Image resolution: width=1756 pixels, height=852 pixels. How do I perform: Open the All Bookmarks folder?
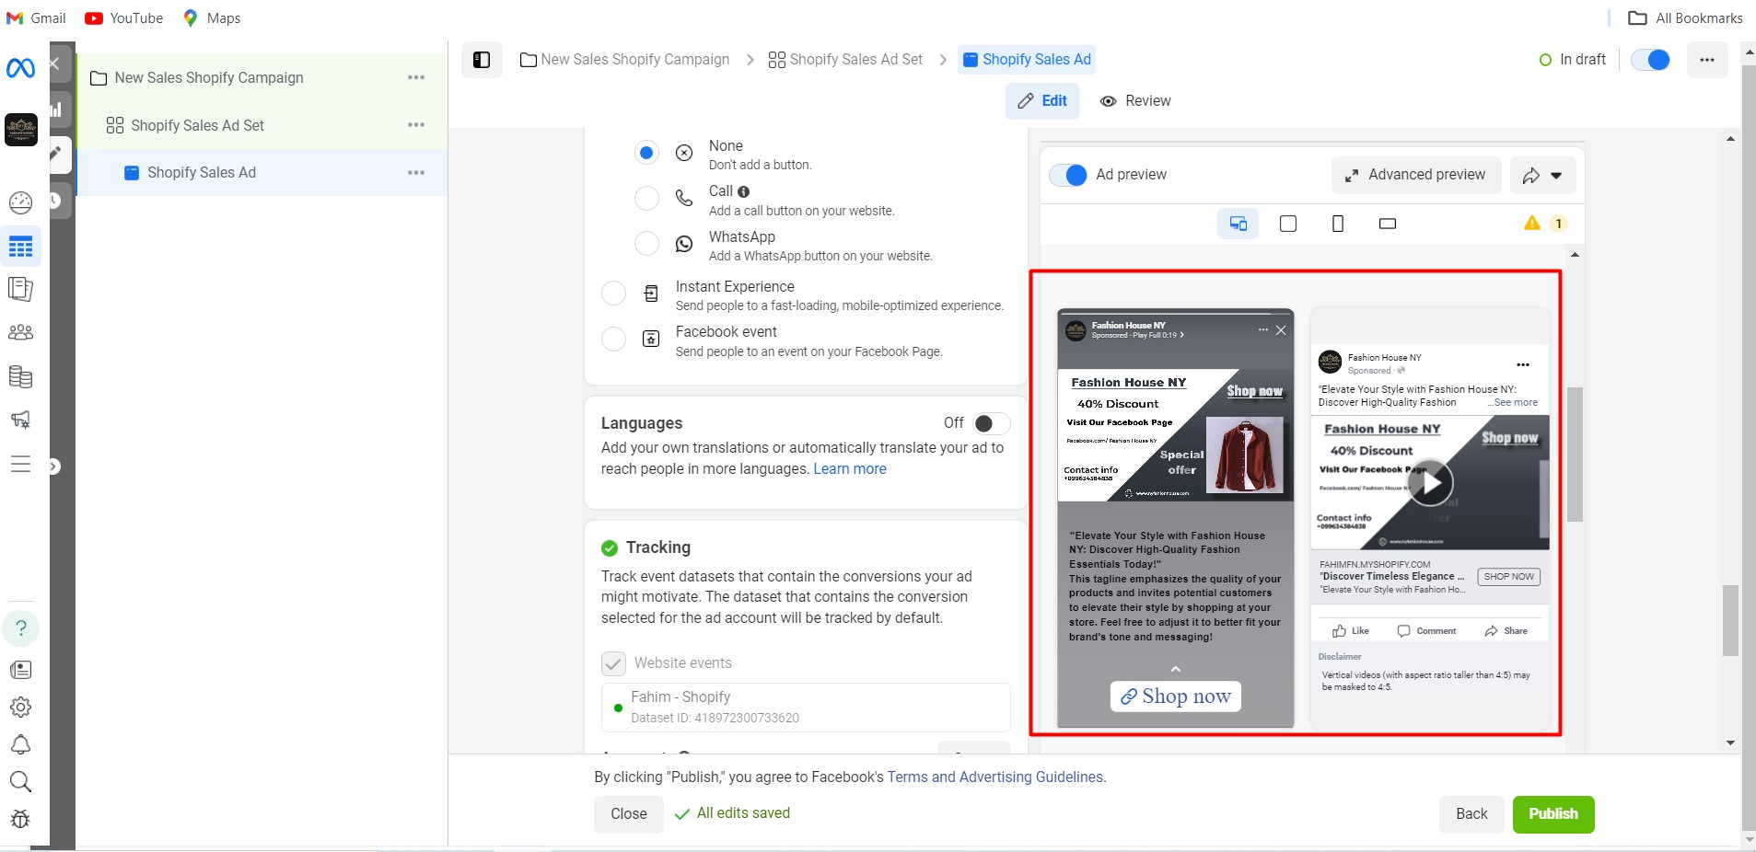(1685, 17)
